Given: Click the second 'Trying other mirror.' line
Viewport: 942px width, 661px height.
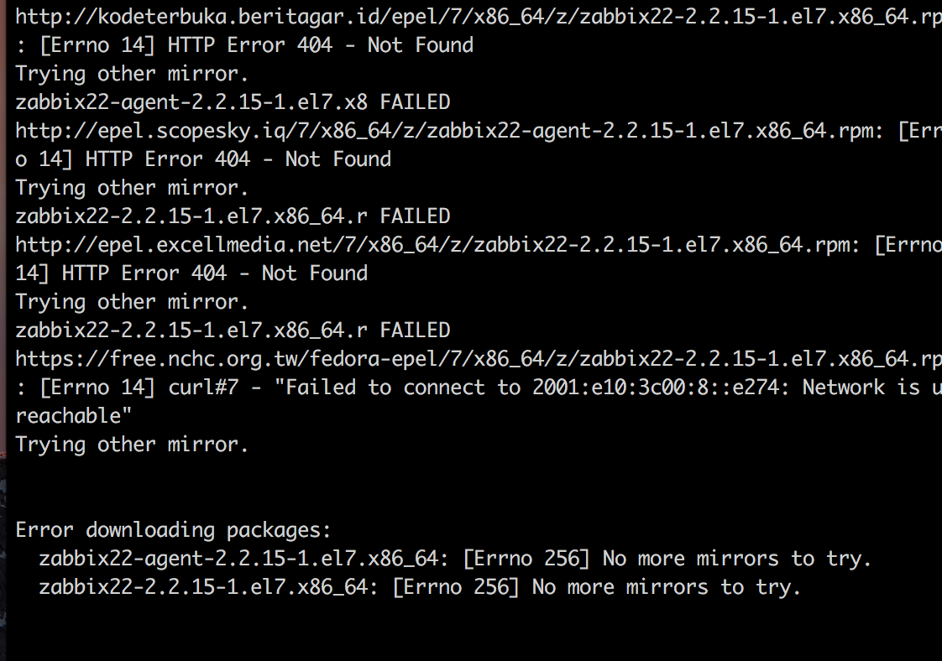Looking at the screenshot, I should click(x=132, y=188).
